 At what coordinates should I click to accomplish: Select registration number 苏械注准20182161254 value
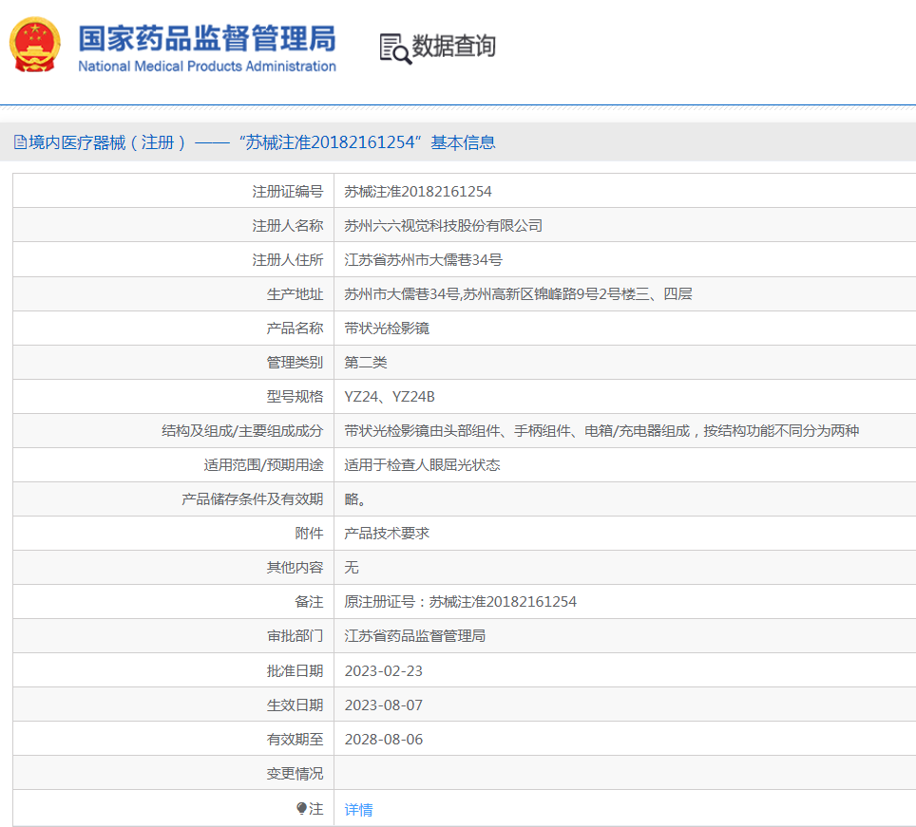(x=418, y=192)
